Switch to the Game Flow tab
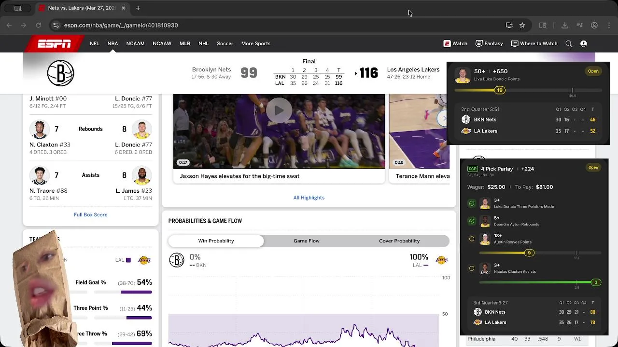Image resolution: width=618 pixels, height=347 pixels. tap(307, 241)
